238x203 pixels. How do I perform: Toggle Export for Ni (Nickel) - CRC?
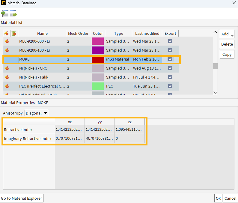coord(170,68)
